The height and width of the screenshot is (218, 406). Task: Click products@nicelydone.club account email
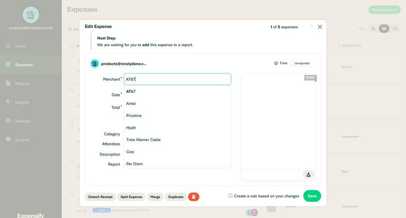(31, 28)
